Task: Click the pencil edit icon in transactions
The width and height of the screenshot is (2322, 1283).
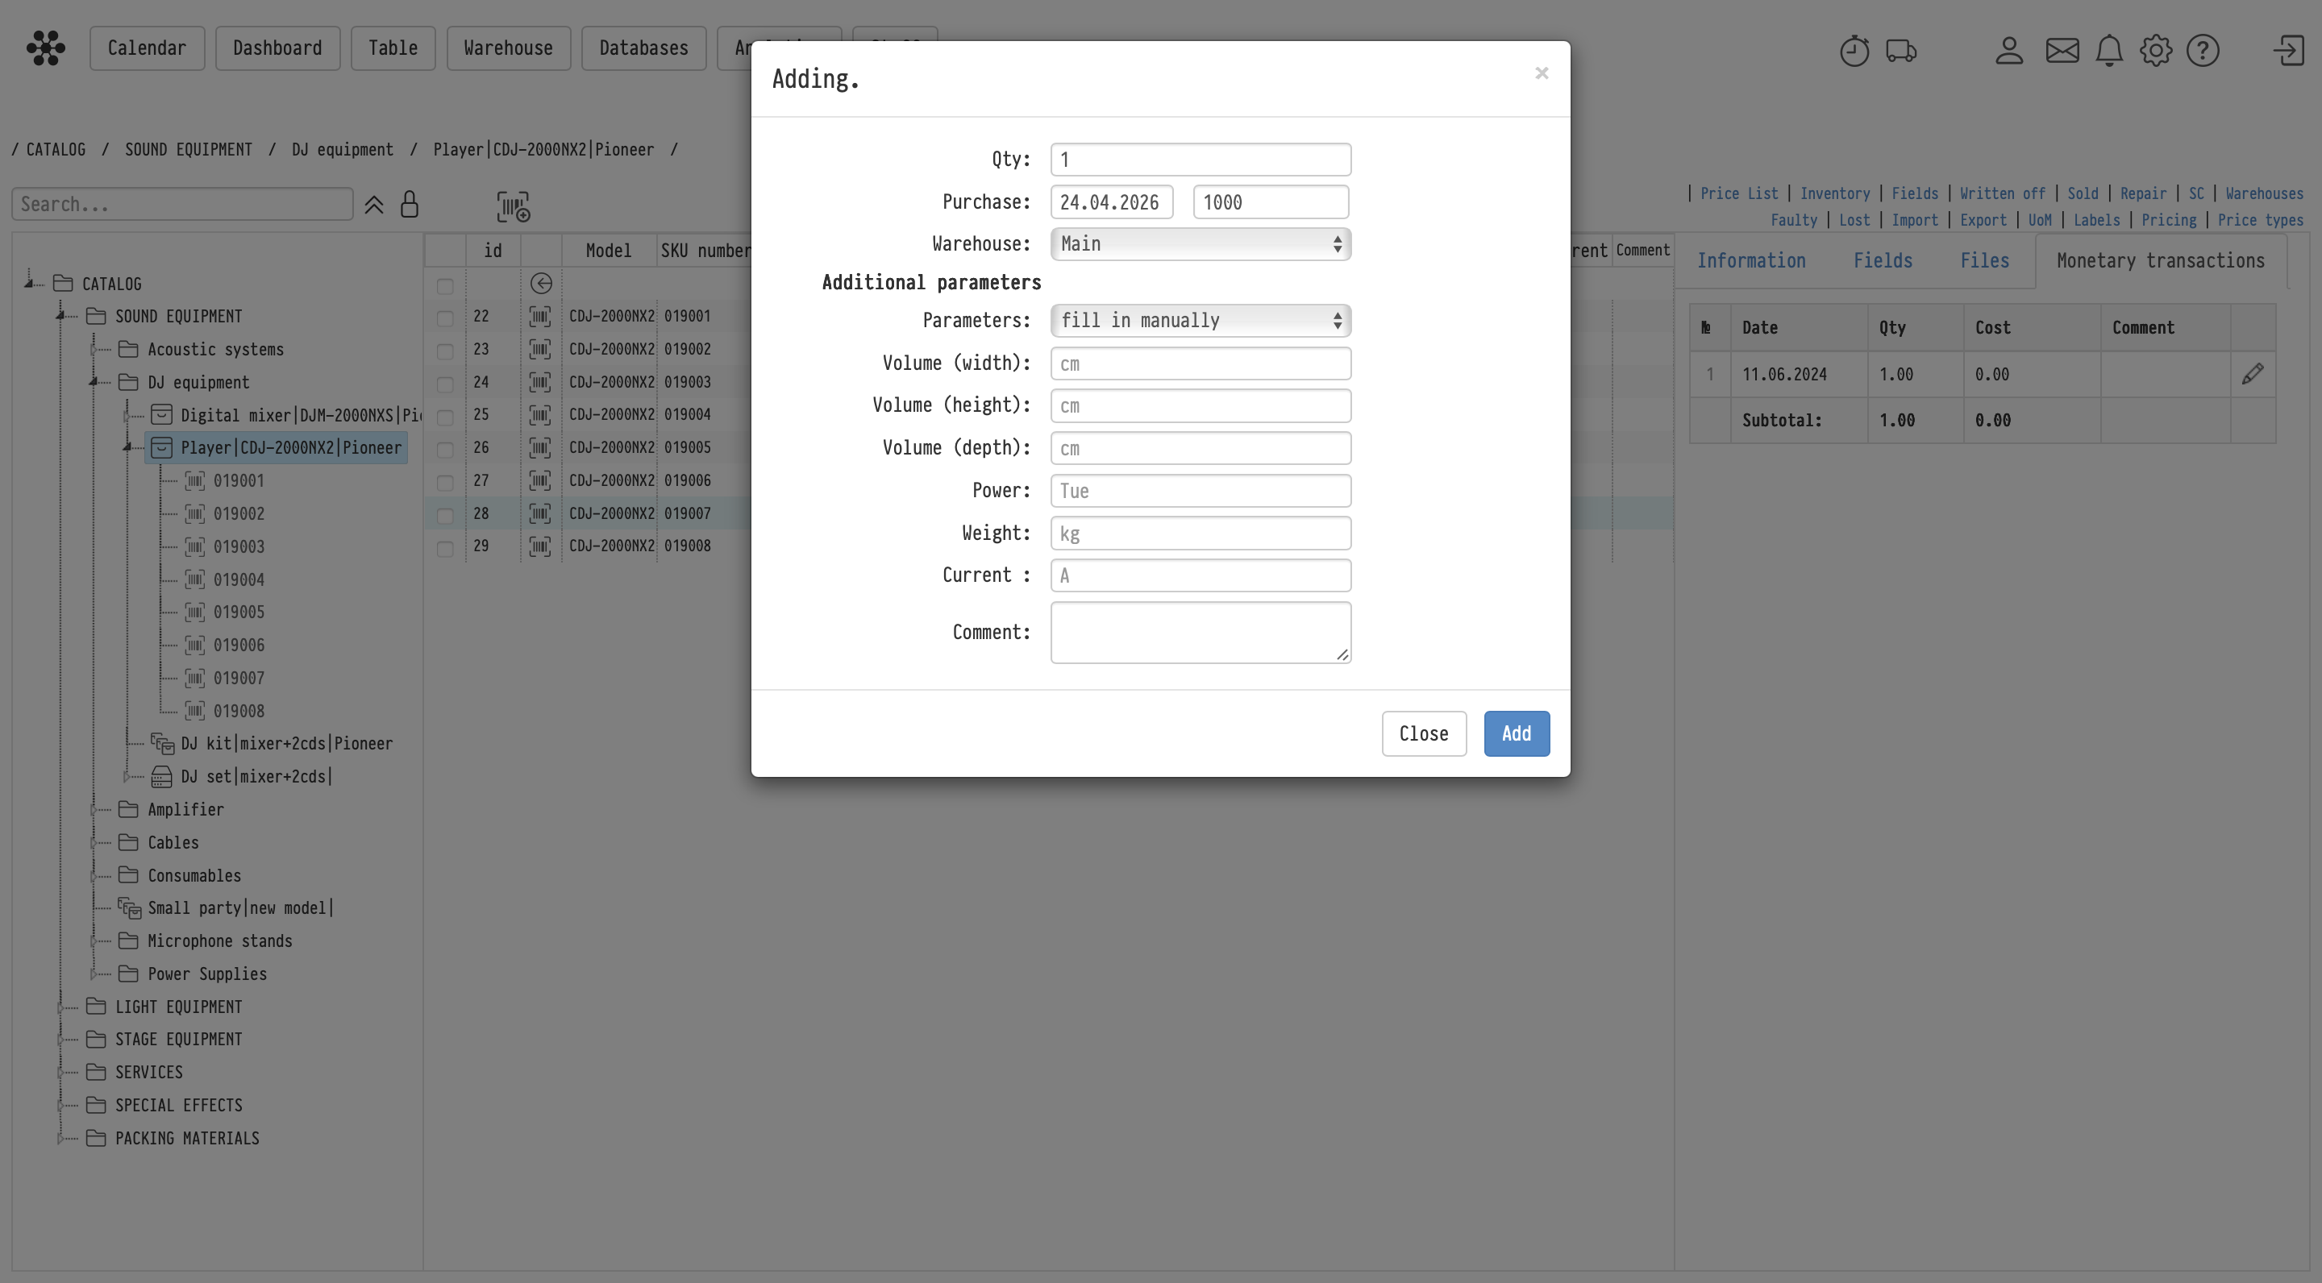Action: pyautogui.click(x=2252, y=374)
